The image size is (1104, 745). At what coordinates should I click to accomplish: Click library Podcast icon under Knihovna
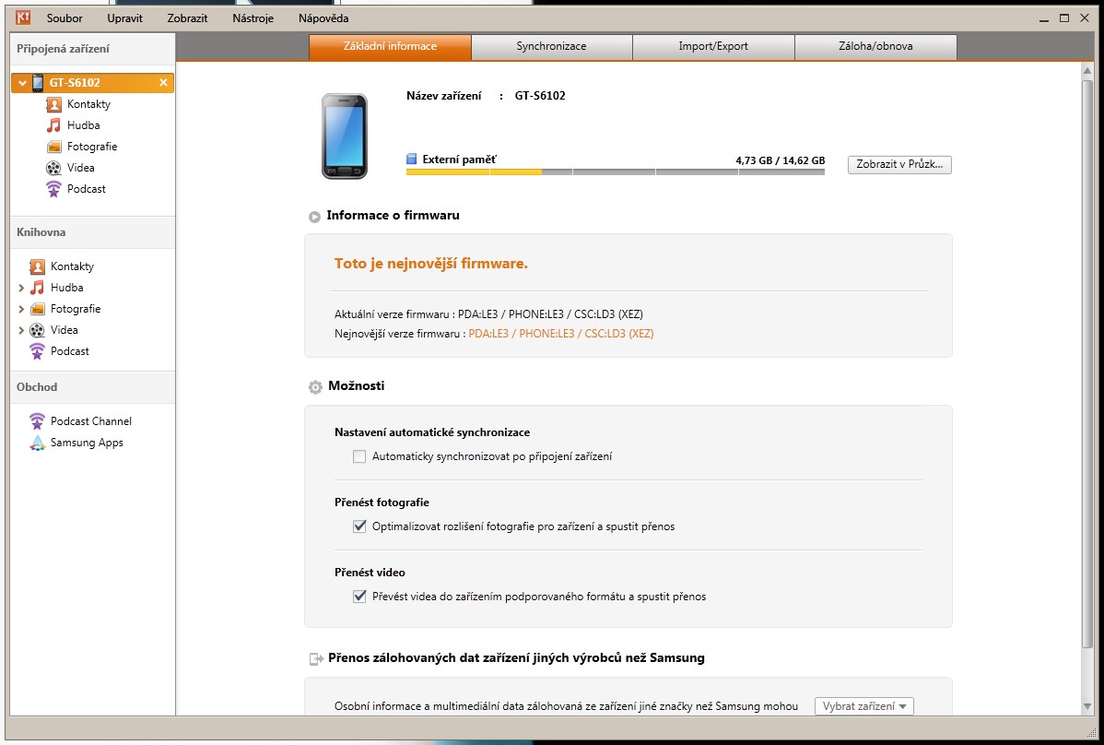pos(37,350)
